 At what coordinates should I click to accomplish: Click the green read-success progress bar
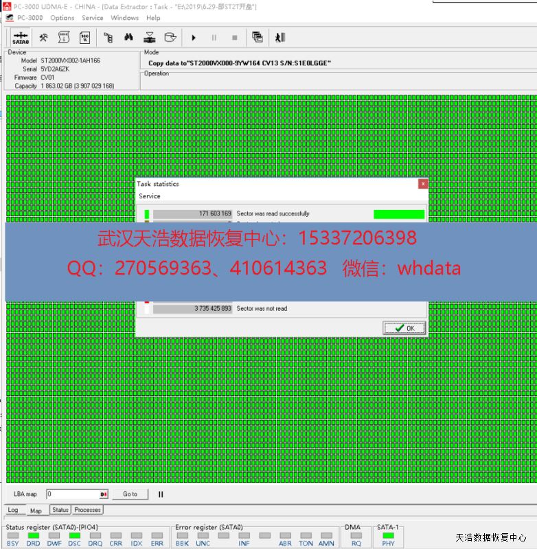(x=399, y=214)
